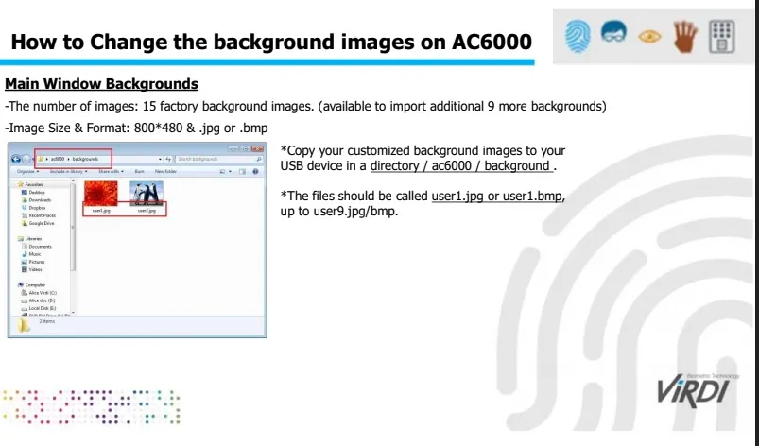Click the refresh button beside the address bar
Screen dimensions: 759x446
[168, 159]
